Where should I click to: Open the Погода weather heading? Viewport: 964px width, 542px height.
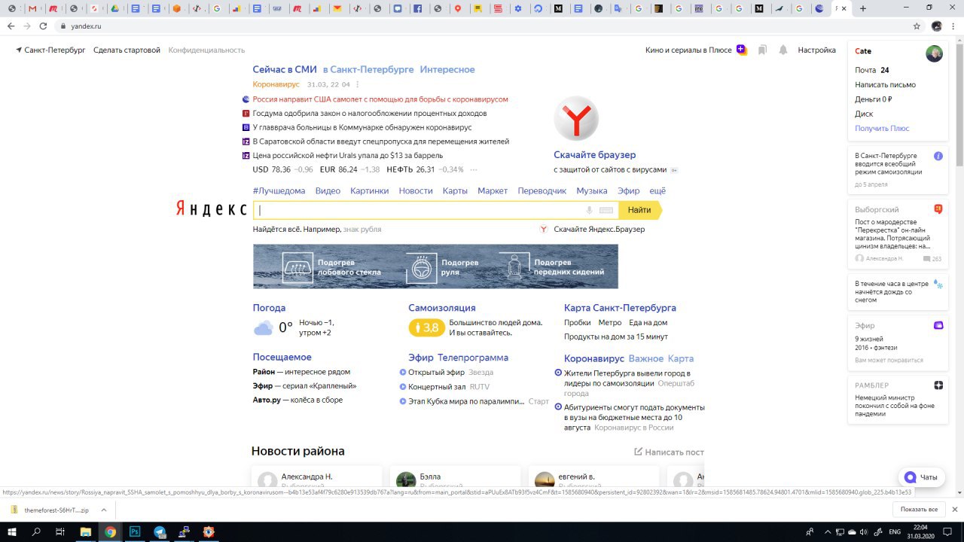pyautogui.click(x=269, y=308)
